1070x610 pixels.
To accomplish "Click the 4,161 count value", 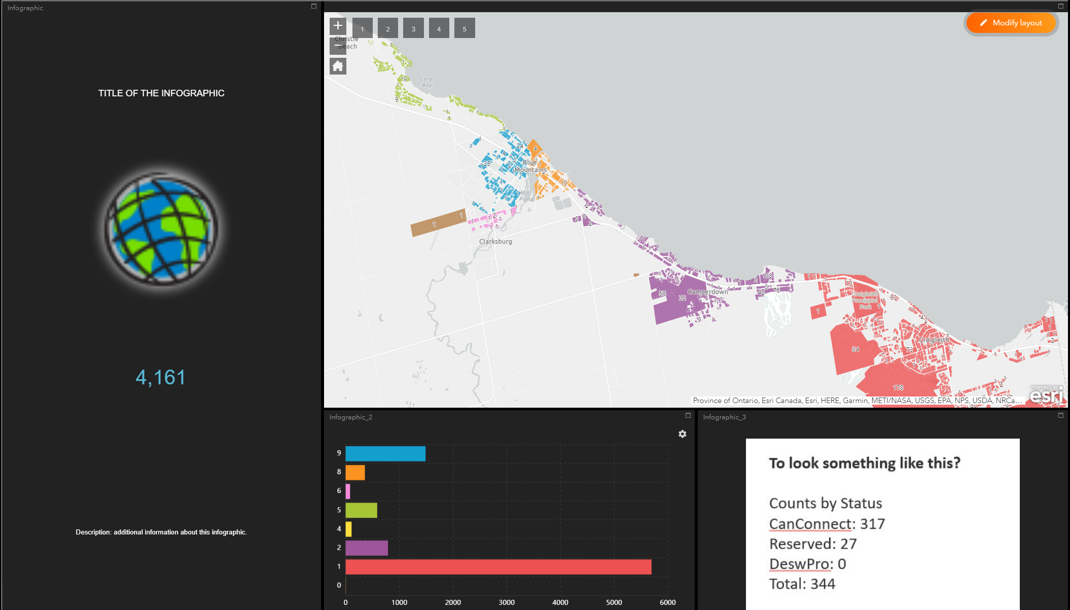I will 161,377.
